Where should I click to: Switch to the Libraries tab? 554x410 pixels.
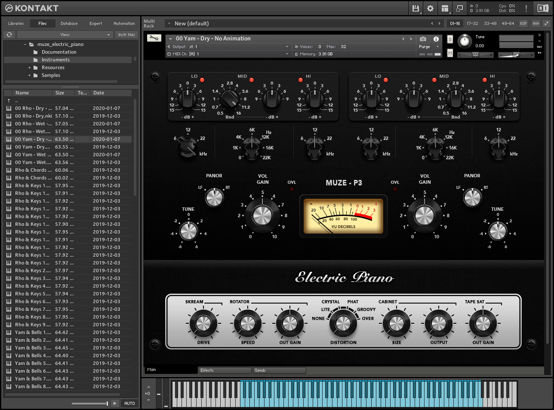point(16,23)
